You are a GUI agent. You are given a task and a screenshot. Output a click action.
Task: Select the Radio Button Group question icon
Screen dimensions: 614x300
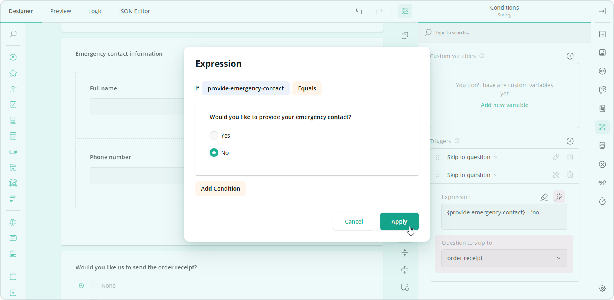tap(13, 57)
